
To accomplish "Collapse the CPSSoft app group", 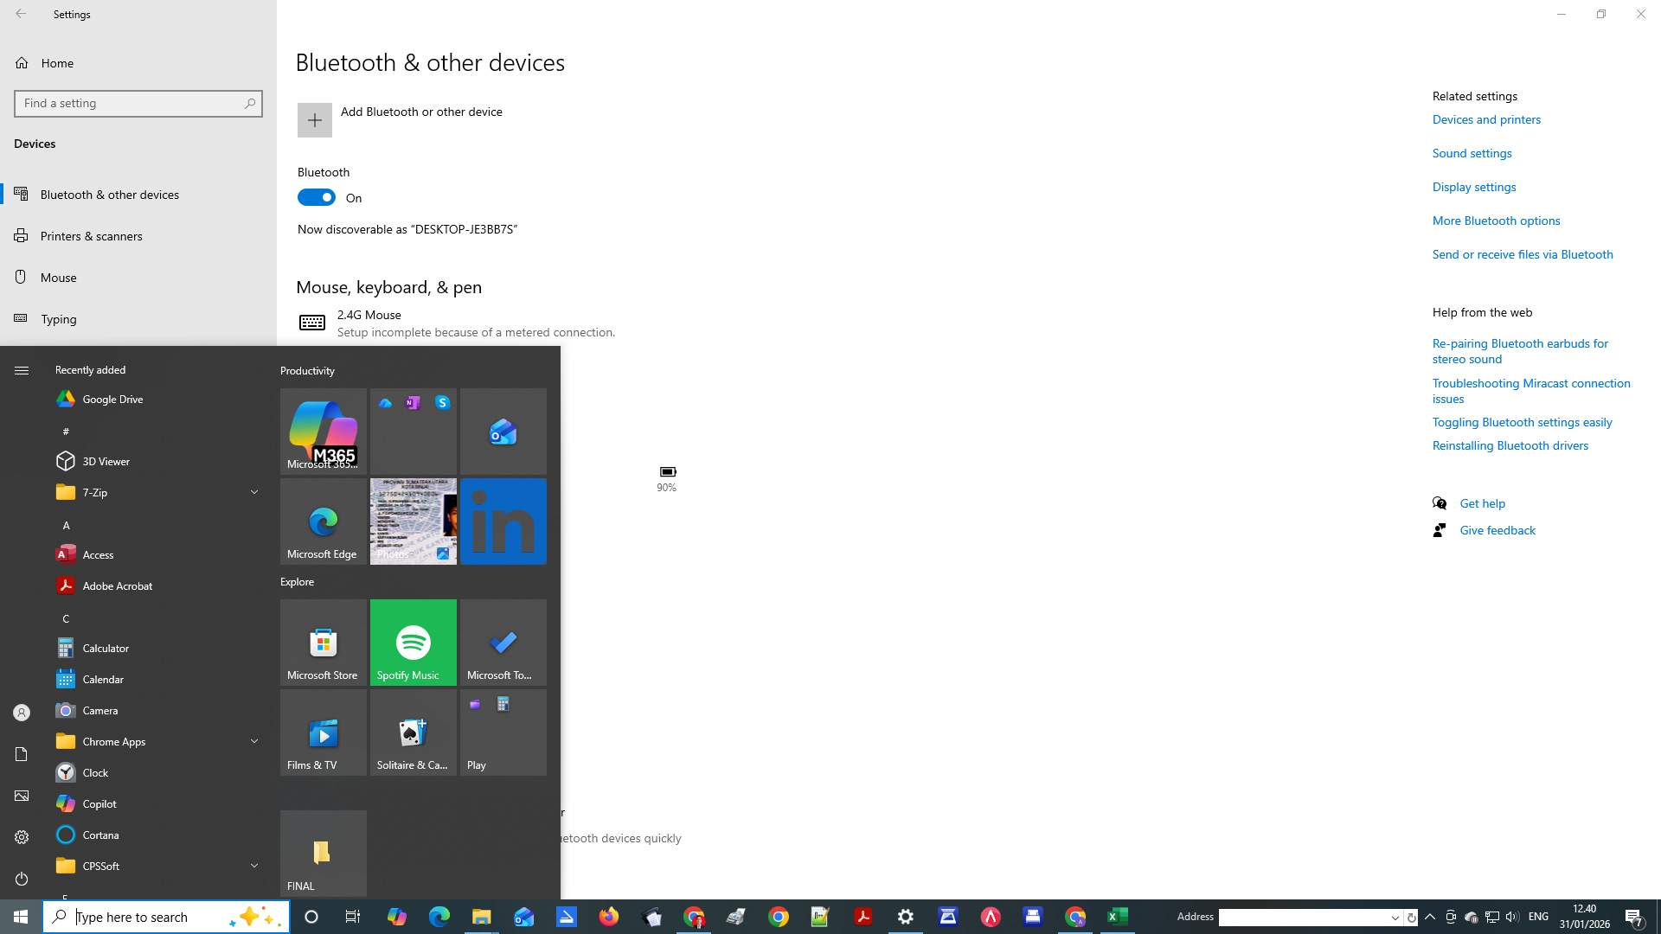I will point(254,866).
